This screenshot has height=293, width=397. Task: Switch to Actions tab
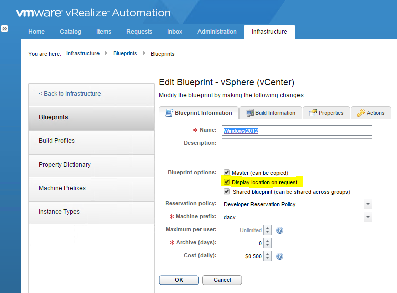[x=371, y=113]
